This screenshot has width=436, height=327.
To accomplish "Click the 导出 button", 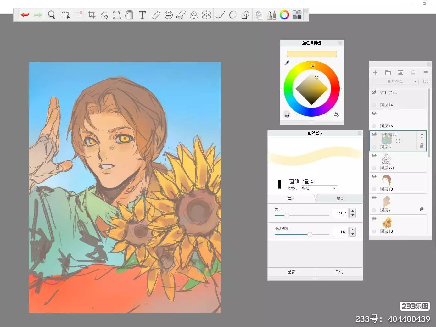I will [x=339, y=272].
